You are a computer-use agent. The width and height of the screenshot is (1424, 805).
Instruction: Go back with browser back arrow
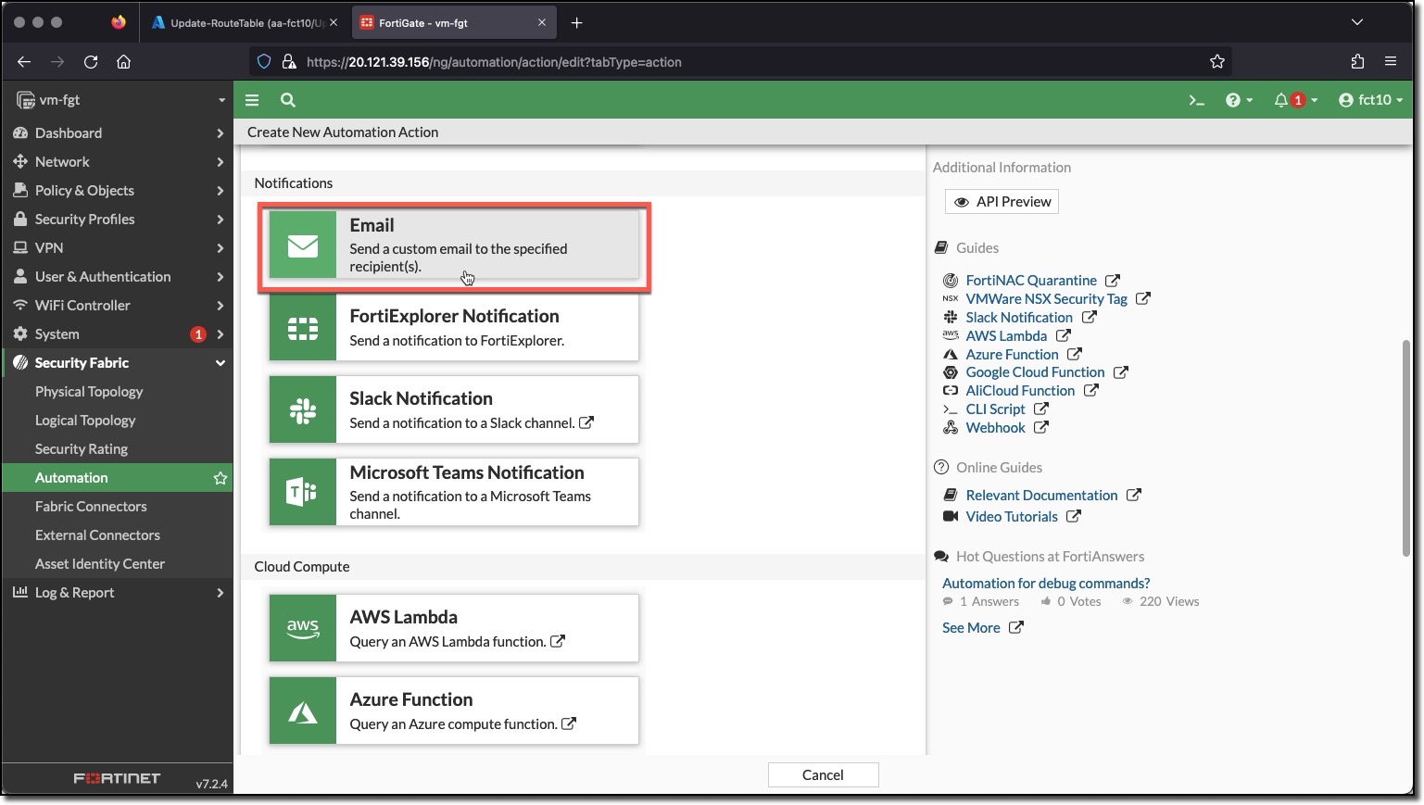pos(24,62)
